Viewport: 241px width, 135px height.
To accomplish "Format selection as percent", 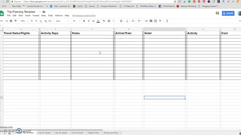I will [36, 21].
